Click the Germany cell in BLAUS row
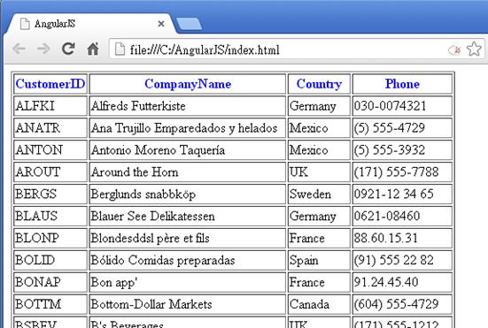This screenshot has height=328, width=488. 319,217
